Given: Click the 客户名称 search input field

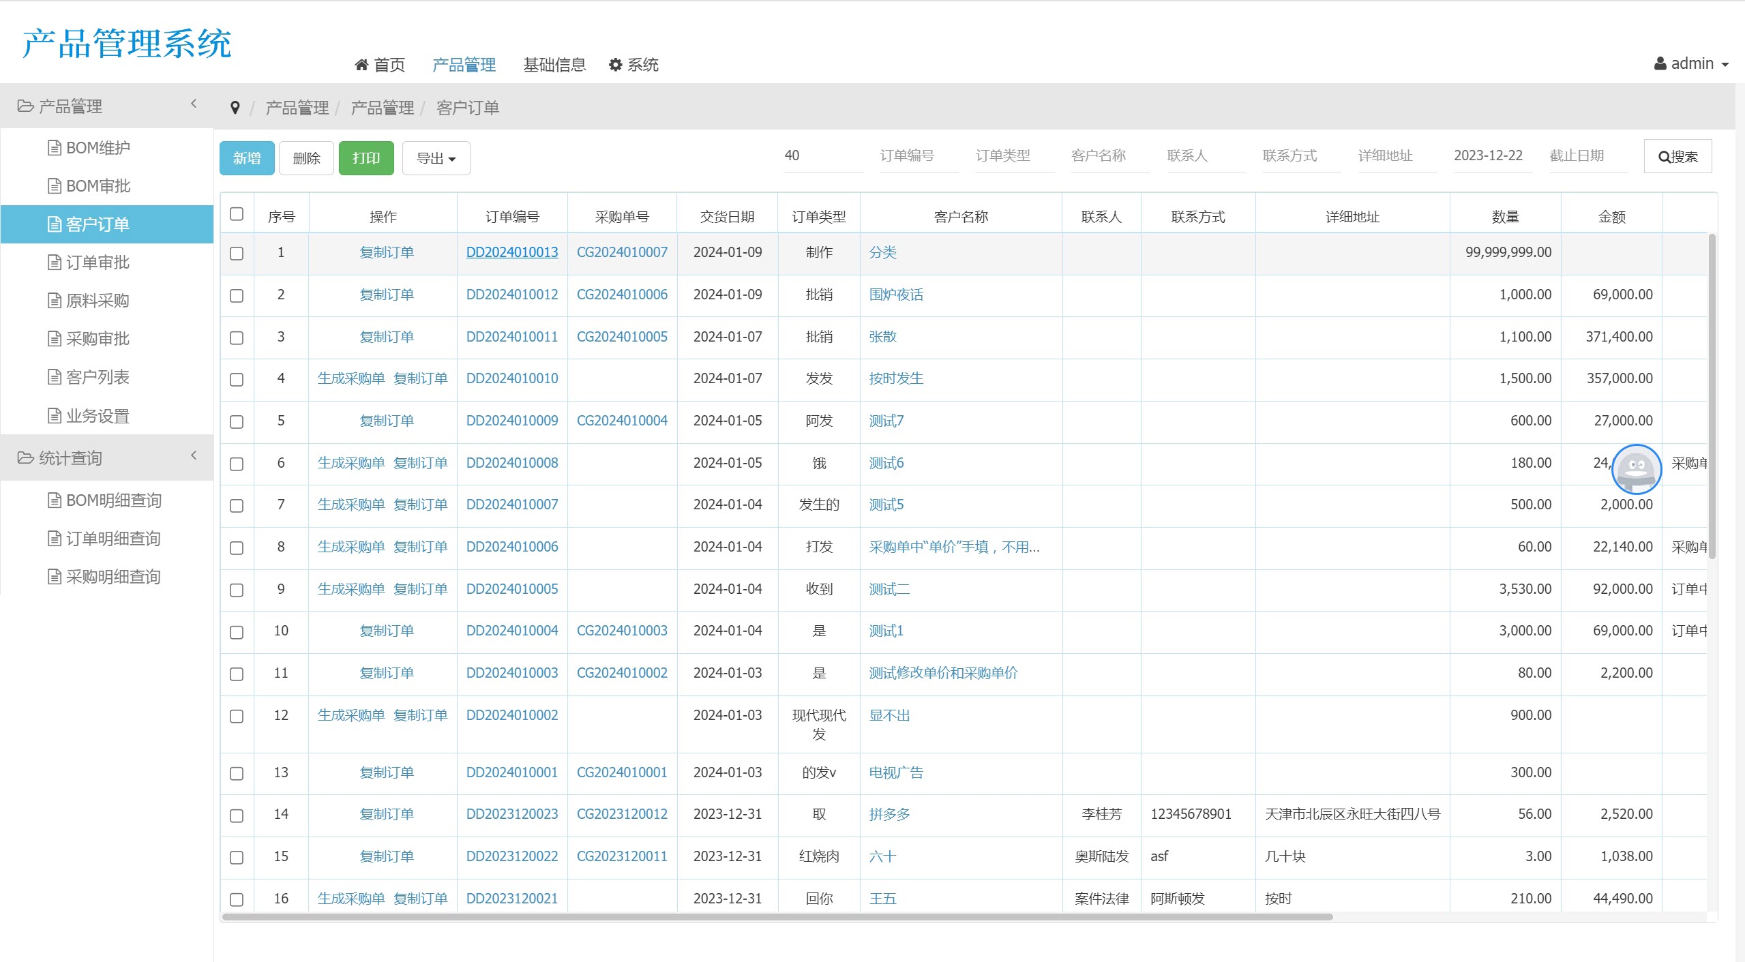Looking at the screenshot, I should [x=1109, y=156].
